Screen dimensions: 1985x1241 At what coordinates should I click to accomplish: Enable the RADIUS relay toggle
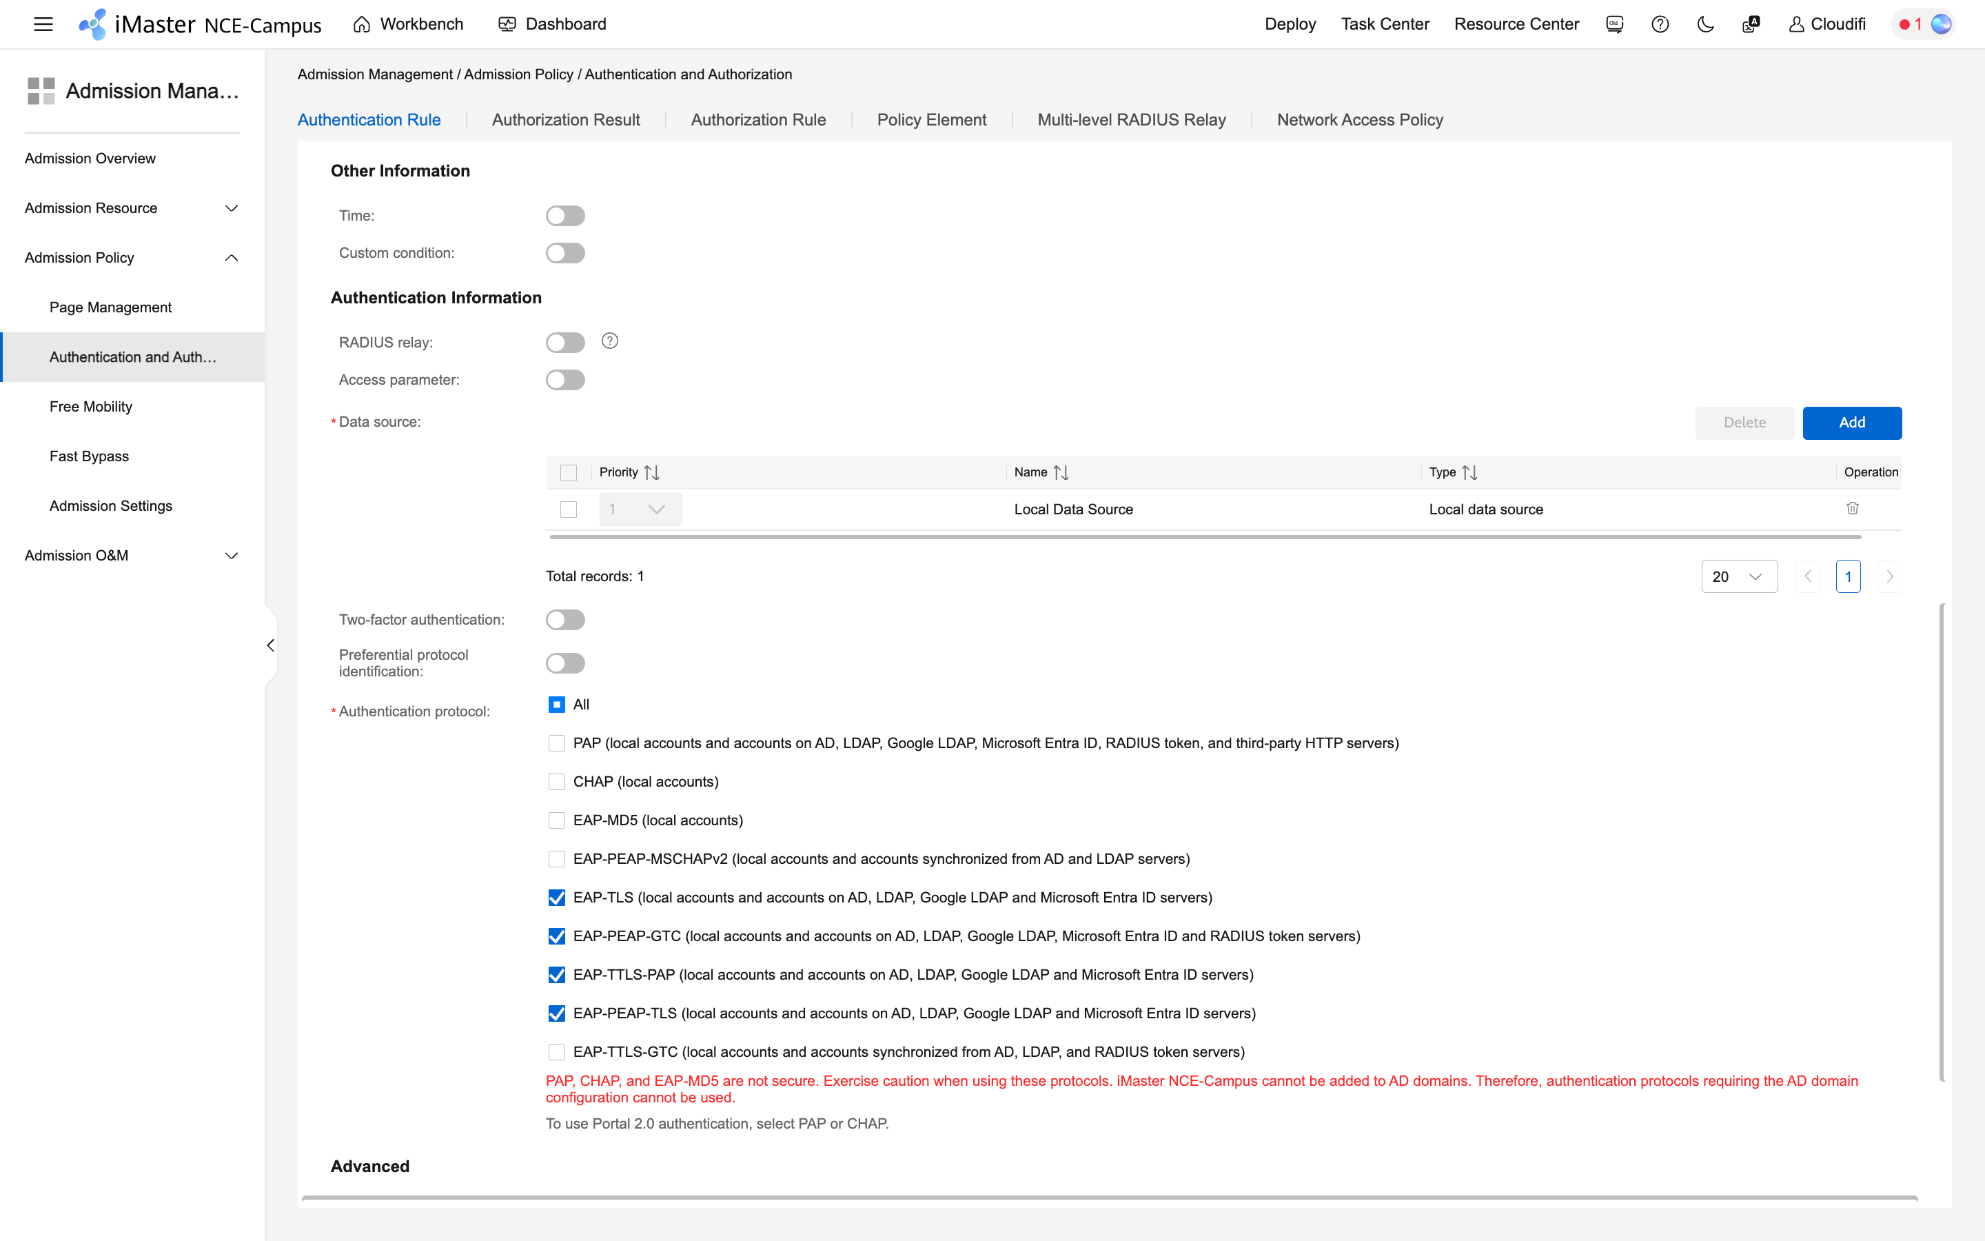[565, 341]
